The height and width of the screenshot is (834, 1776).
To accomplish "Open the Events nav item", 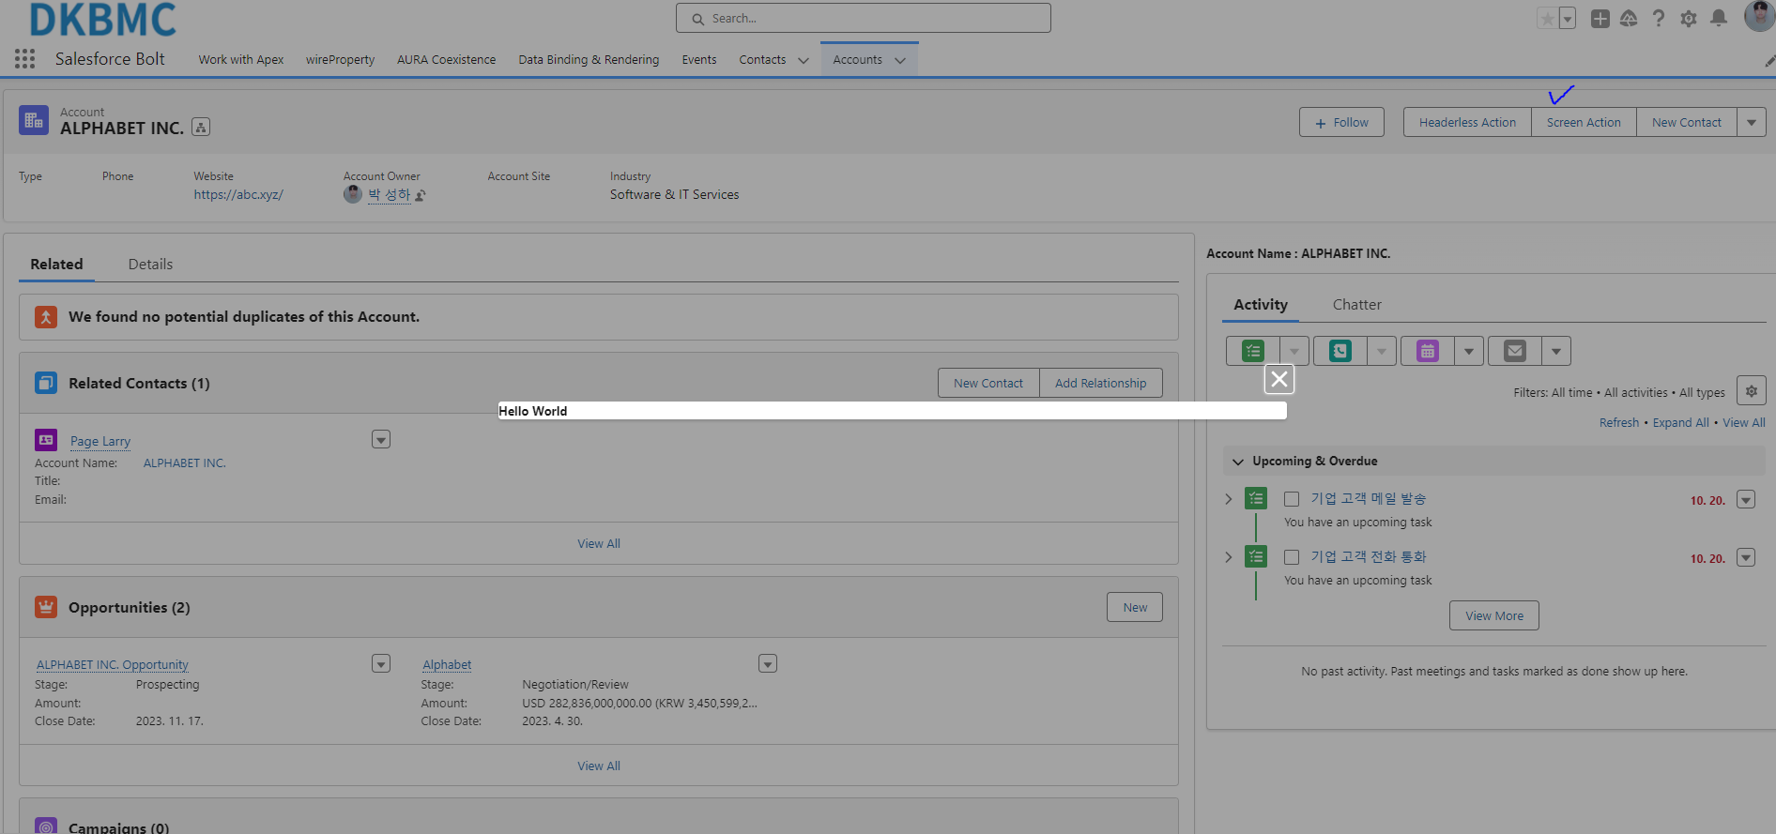I will click(x=699, y=60).
